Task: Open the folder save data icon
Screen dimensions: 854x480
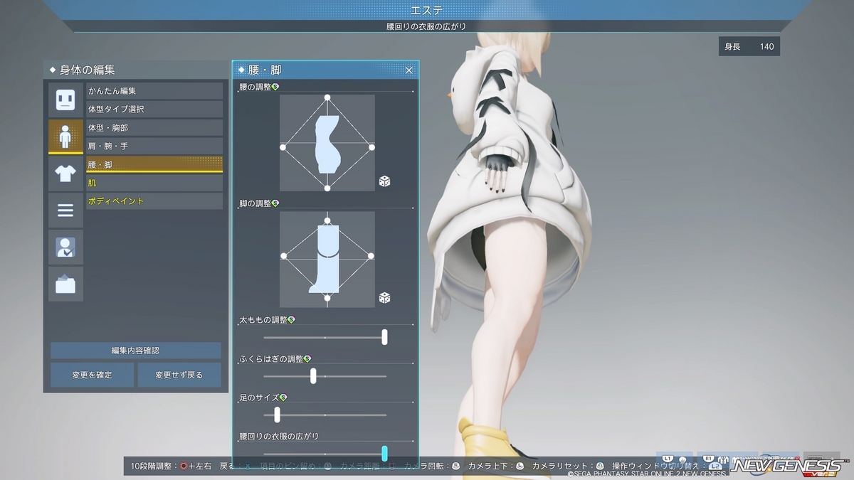Action: pos(65,284)
